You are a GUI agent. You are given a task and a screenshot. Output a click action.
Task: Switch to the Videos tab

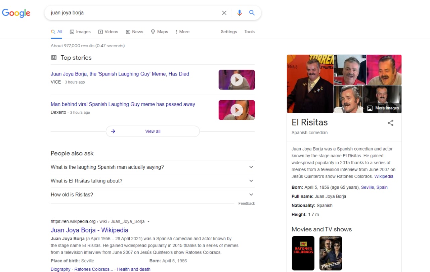click(x=108, y=32)
